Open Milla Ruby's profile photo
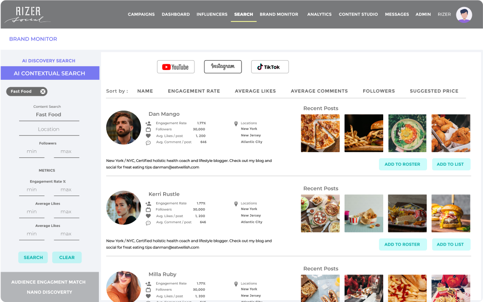483x302 pixels. pos(124,287)
